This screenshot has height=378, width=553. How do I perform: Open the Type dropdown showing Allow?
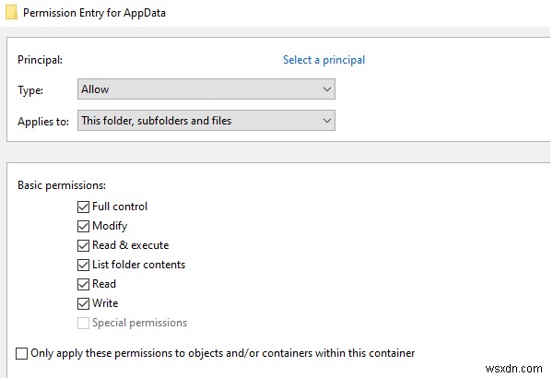[205, 89]
